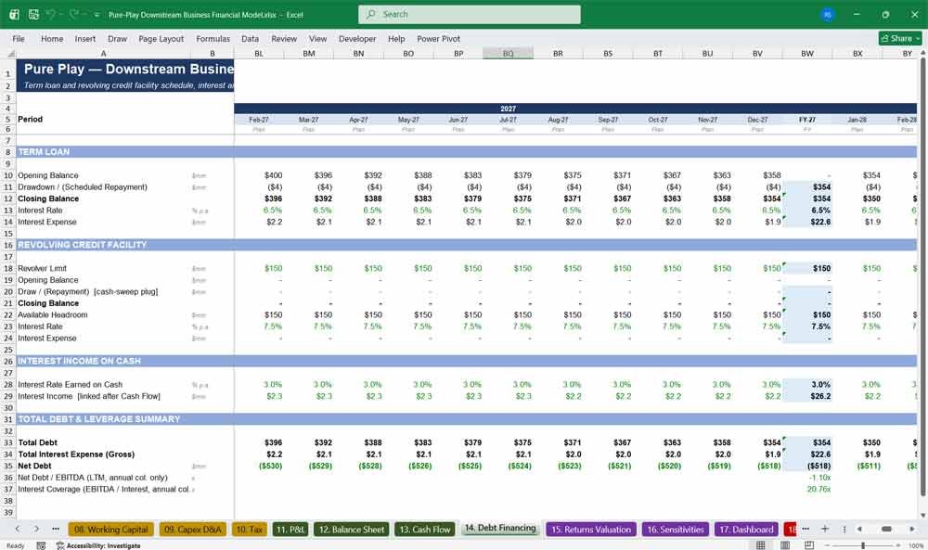Switch to 10. Tax sheet
Image resolution: width=928 pixels, height=550 pixels.
point(249,530)
